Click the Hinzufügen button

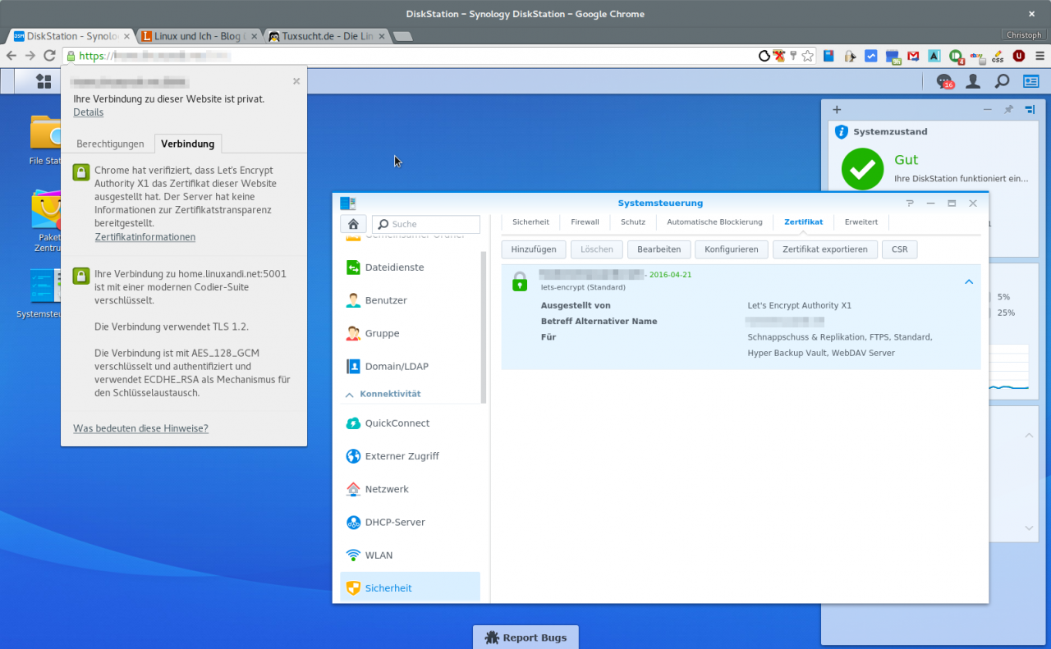tap(534, 249)
